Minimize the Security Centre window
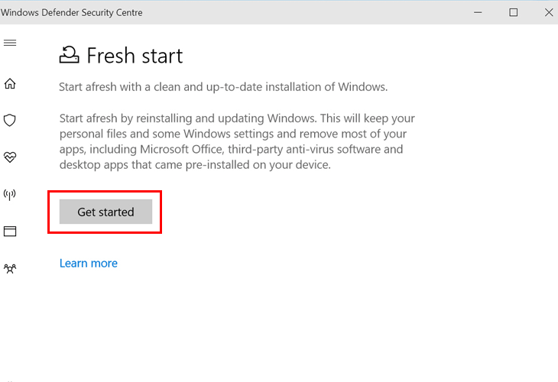This screenshot has width=558, height=382. coord(478,12)
